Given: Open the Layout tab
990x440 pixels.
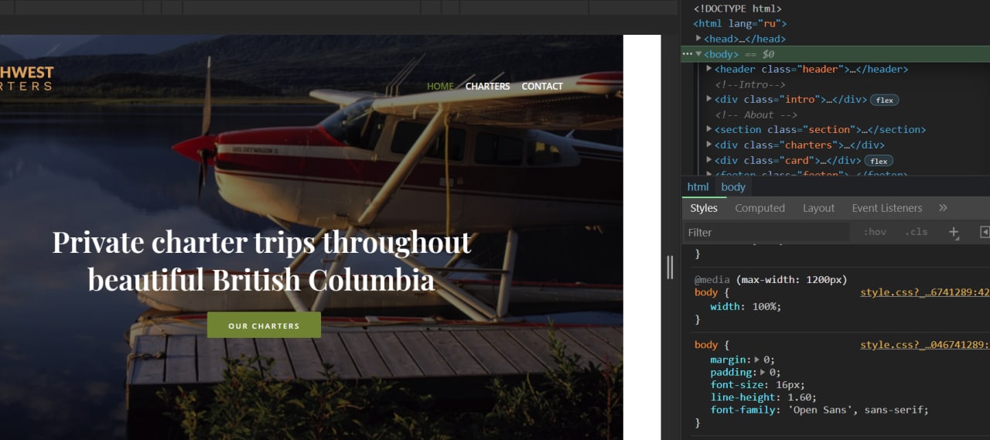Looking at the screenshot, I should click(x=818, y=208).
